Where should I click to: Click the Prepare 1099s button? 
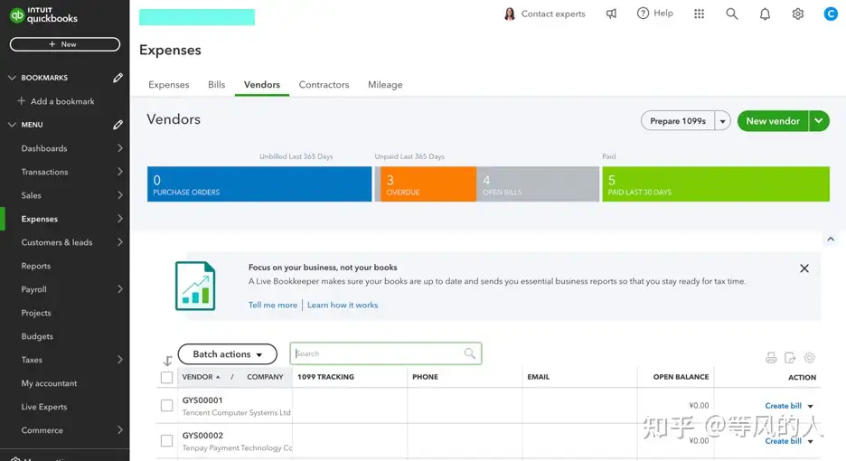click(678, 121)
